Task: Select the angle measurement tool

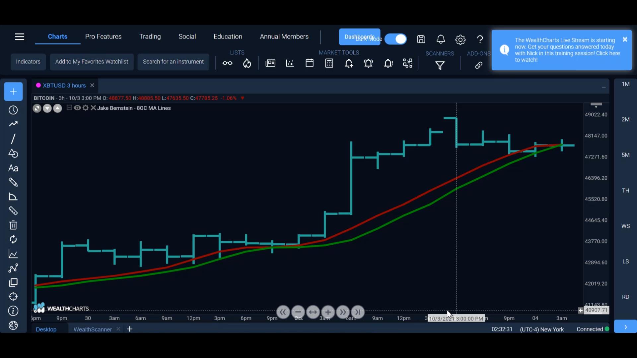Action: pos(13,197)
